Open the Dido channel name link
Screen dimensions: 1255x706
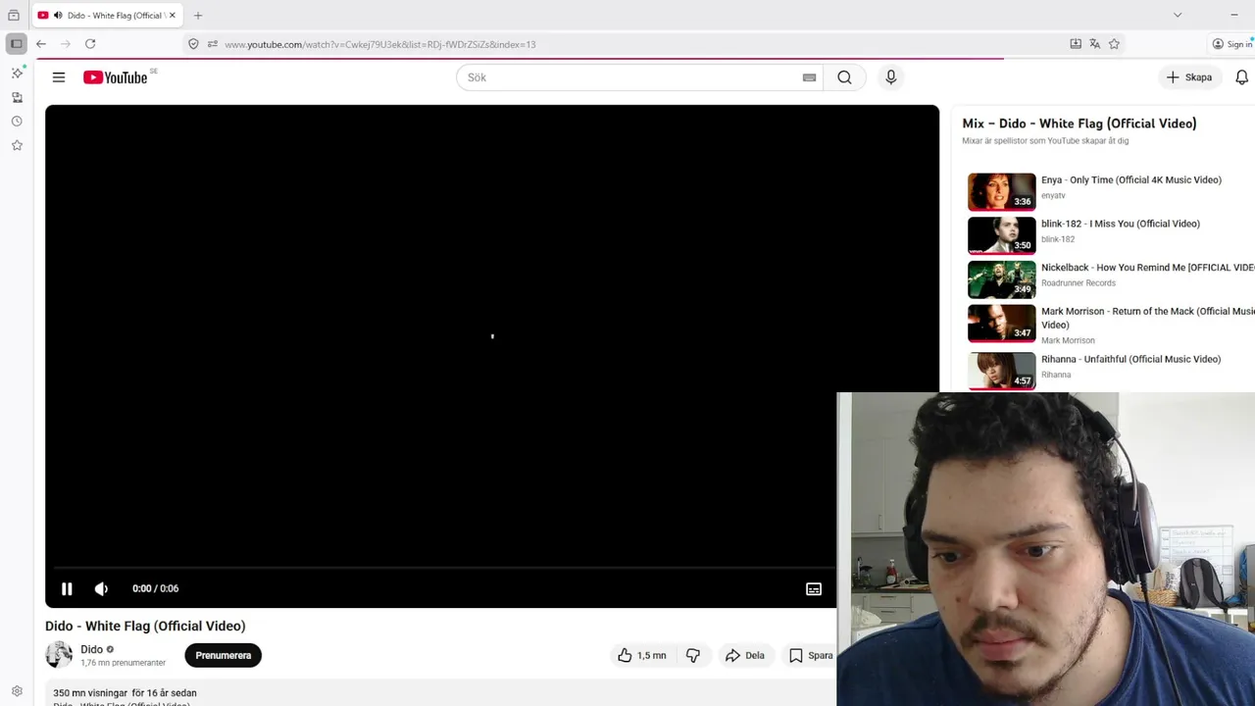tap(91, 649)
